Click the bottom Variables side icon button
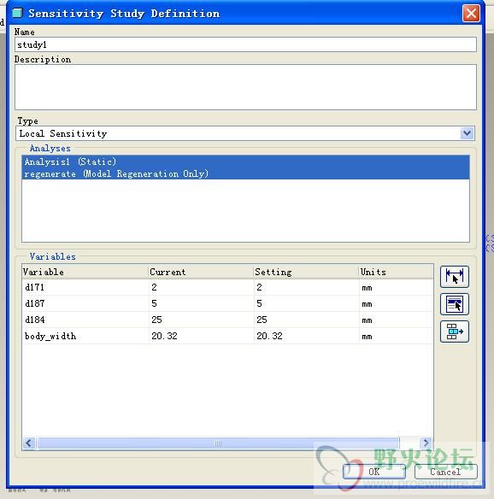 (x=454, y=332)
